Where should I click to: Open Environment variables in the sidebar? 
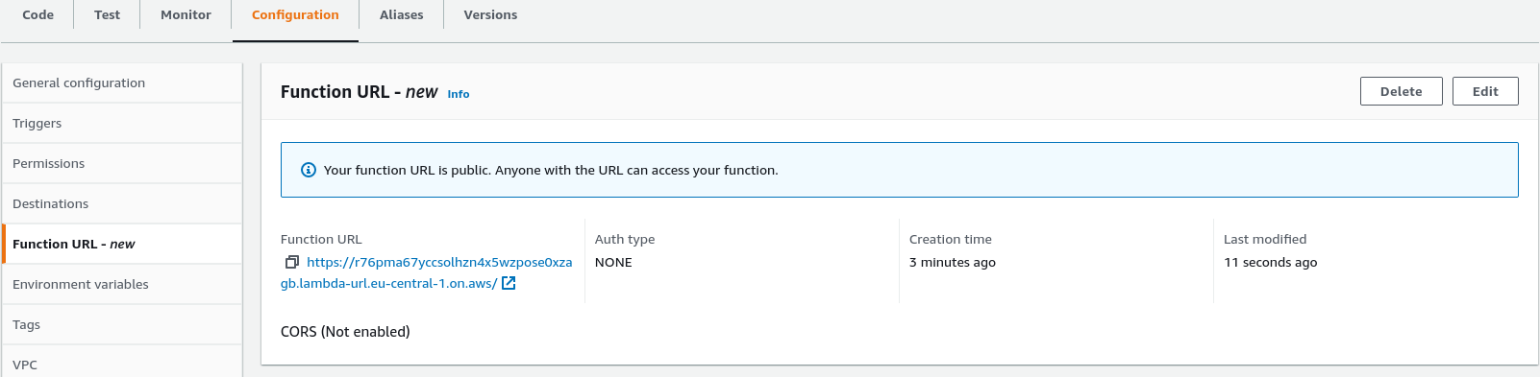tap(122, 284)
